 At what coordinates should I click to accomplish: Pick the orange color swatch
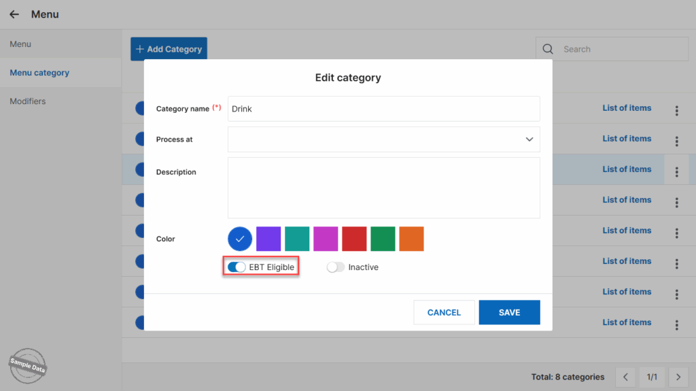[x=411, y=239]
